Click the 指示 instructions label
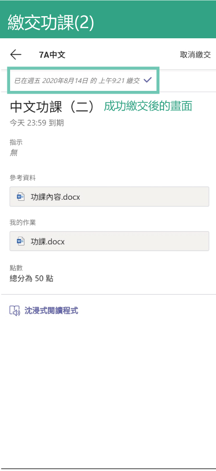Viewport: 216px width, 471px height. (x=16, y=143)
